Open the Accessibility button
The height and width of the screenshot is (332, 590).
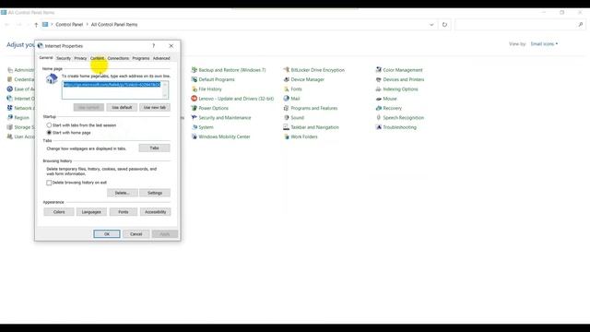click(x=156, y=212)
